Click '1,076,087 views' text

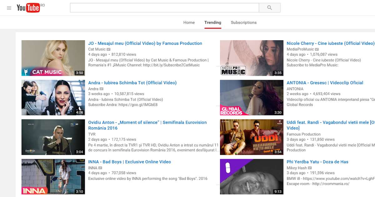tap(324, 54)
